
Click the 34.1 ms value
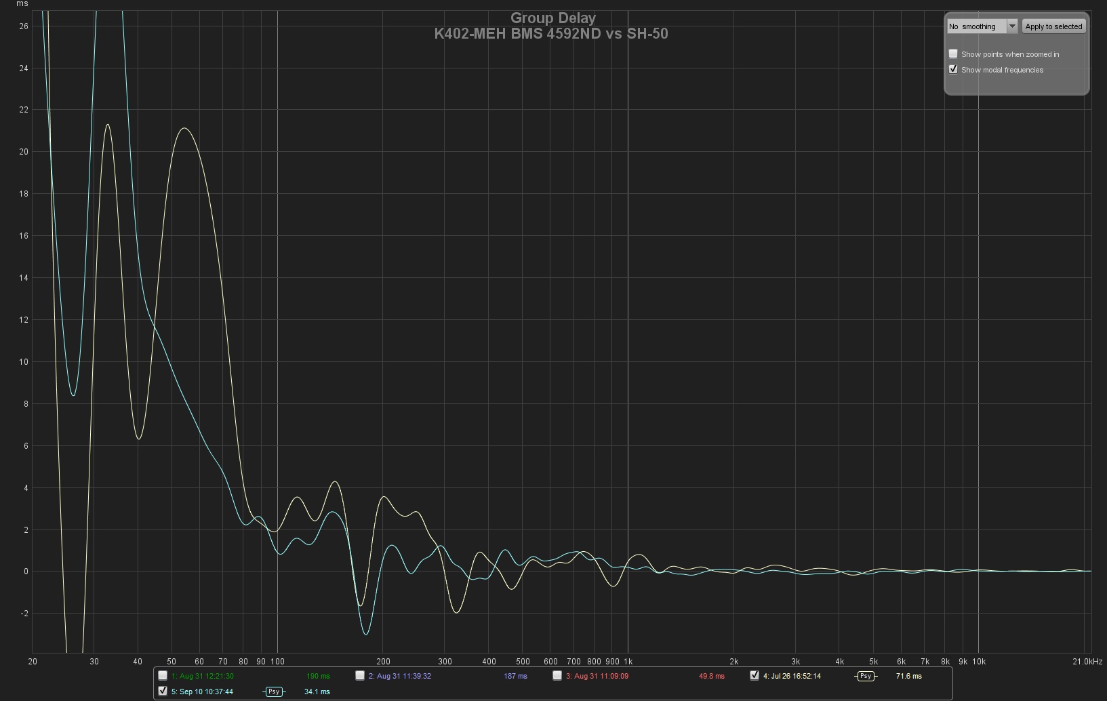(x=317, y=692)
